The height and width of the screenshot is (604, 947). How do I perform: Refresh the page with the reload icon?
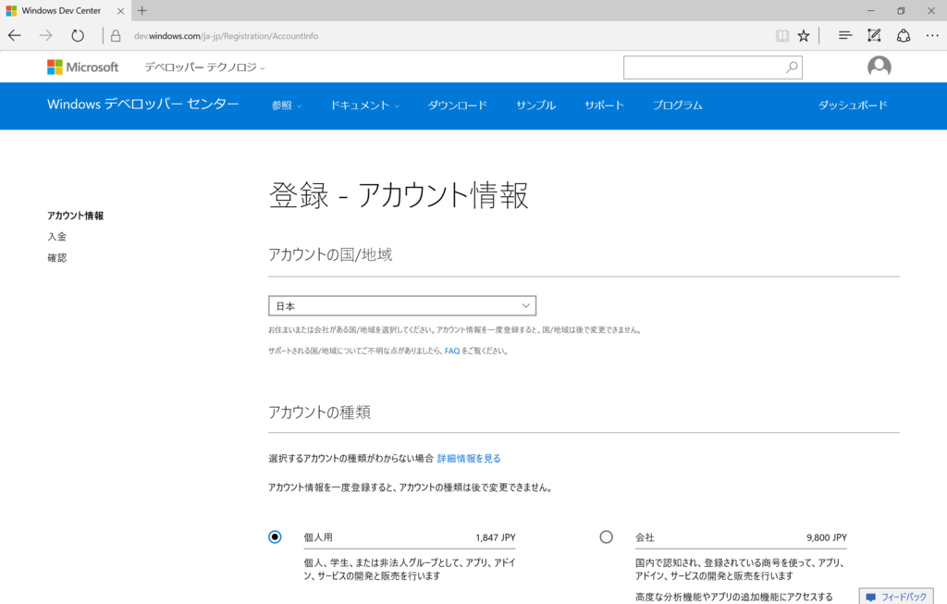(x=78, y=36)
